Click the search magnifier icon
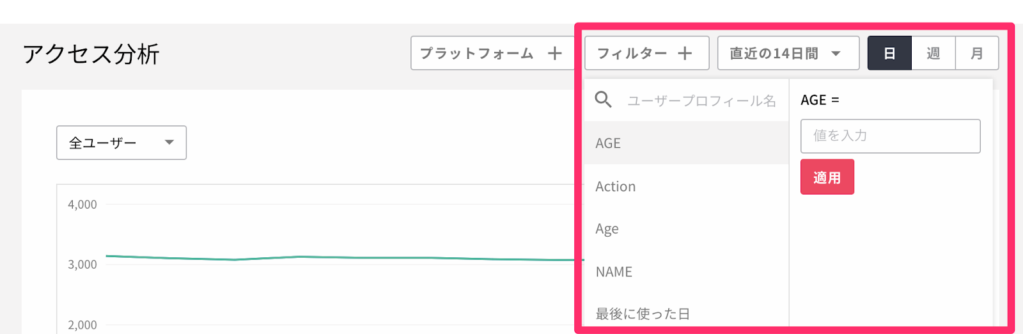 point(604,100)
